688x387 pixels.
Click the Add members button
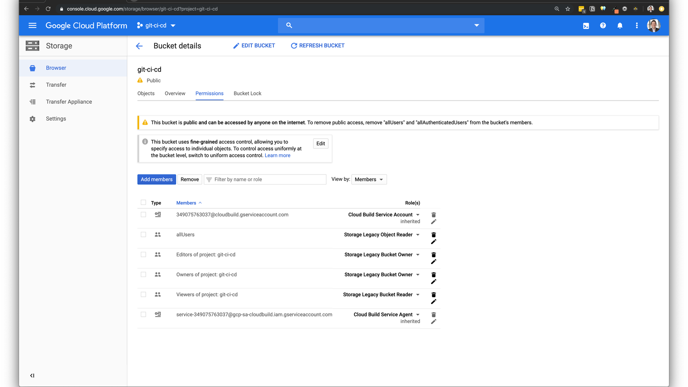(x=157, y=180)
